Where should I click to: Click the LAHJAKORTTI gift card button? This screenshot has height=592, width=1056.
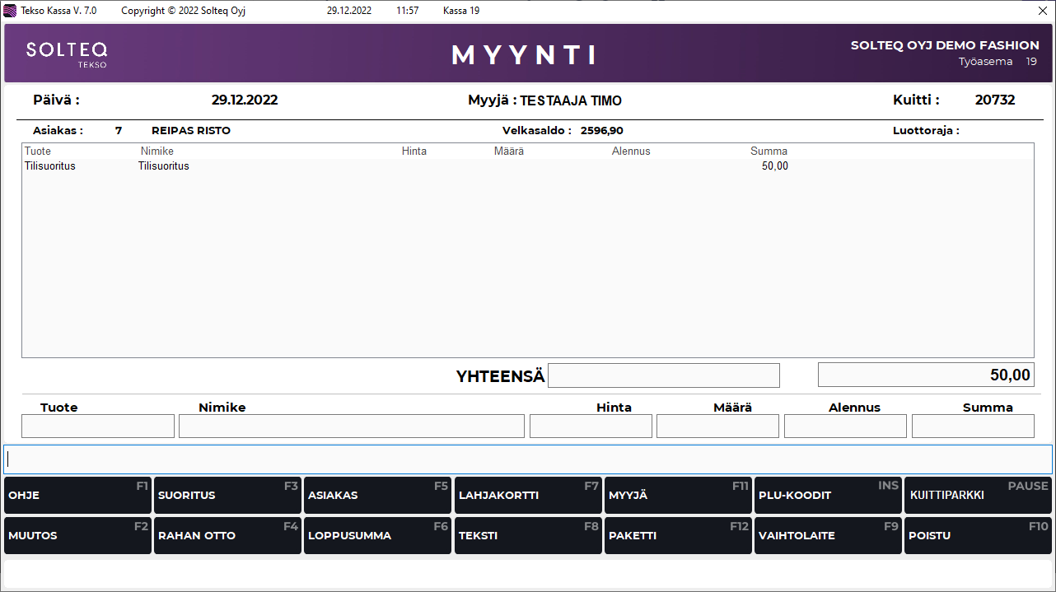pos(527,496)
